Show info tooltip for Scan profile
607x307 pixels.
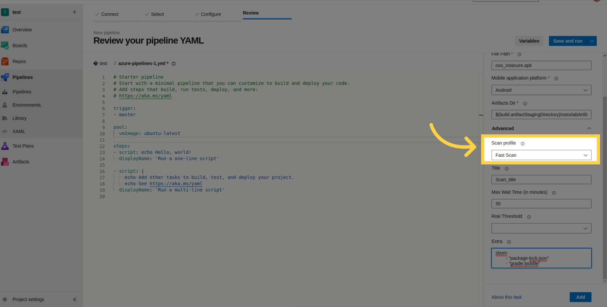pyautogui.click(x=523, y=144)
